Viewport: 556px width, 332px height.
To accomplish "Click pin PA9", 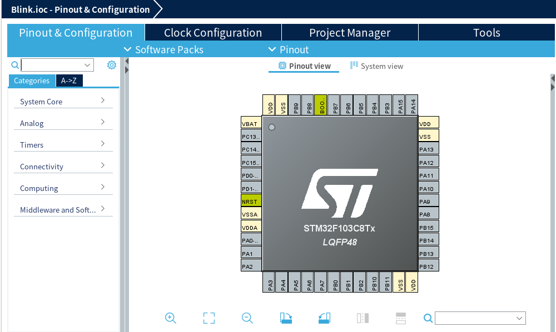I will coord(429,201).
